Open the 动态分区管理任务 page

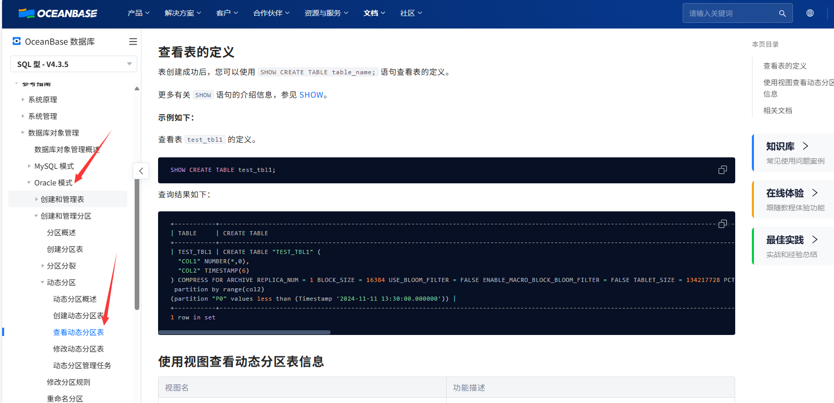click(82, 366)
